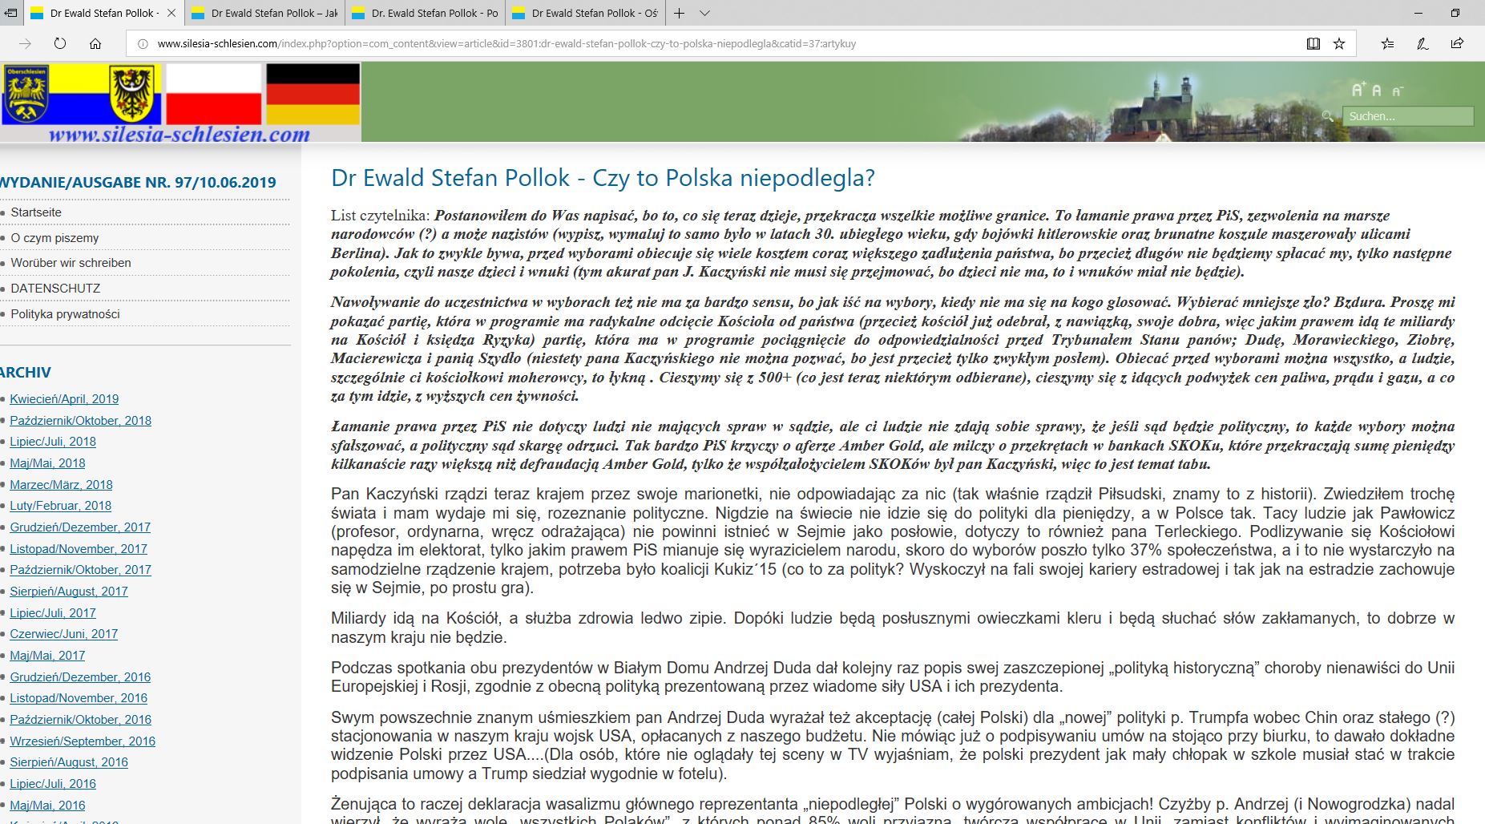1485x824 pixels.
Task: Open the Startseite menu item
Action: [x=36, y=212]
